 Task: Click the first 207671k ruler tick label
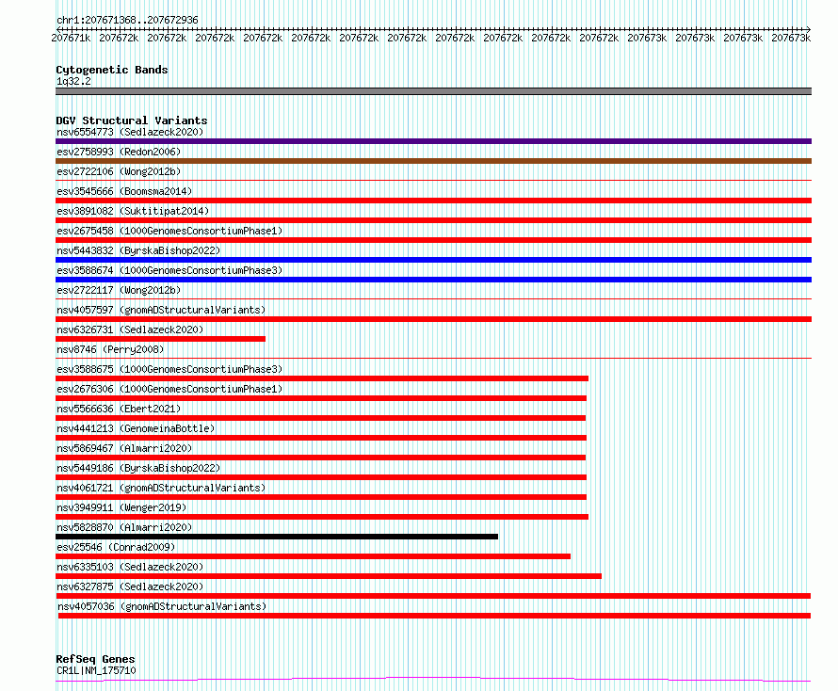(x=71, y=38)
